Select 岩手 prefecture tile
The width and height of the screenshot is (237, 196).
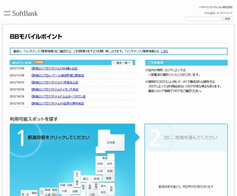click(110, 164)
